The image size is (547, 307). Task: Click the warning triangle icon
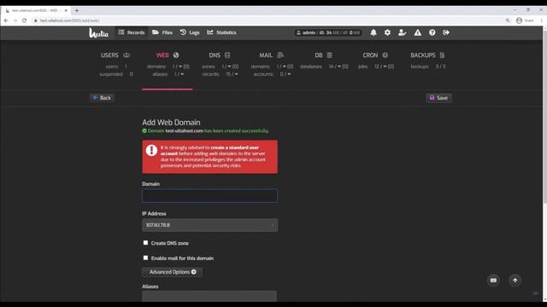pos(418,32)
